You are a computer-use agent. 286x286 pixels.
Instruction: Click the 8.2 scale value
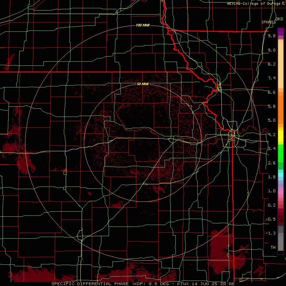click(x=272, y=64)
